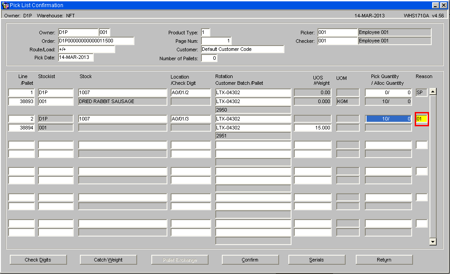Click the date 14-MAR-2013 in the header bar
The image size is (450, 274).
coord(369,16)
